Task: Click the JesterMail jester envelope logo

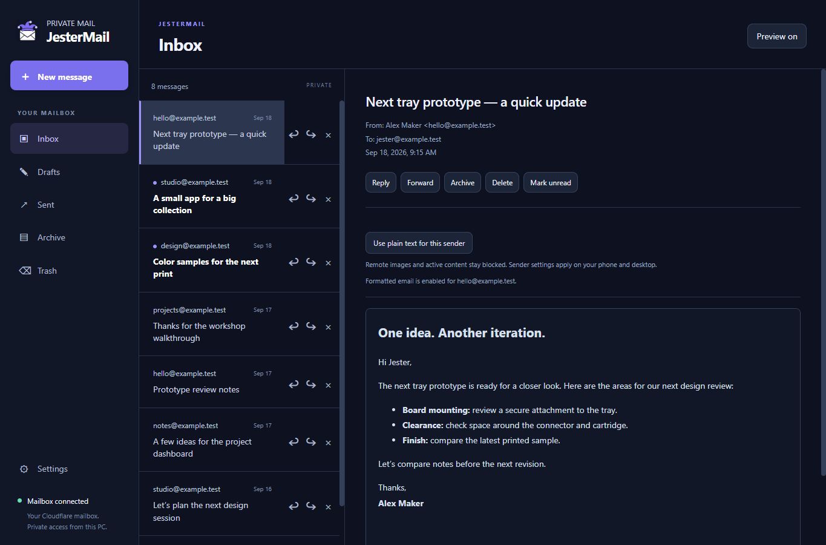Action: click(27, 31)
